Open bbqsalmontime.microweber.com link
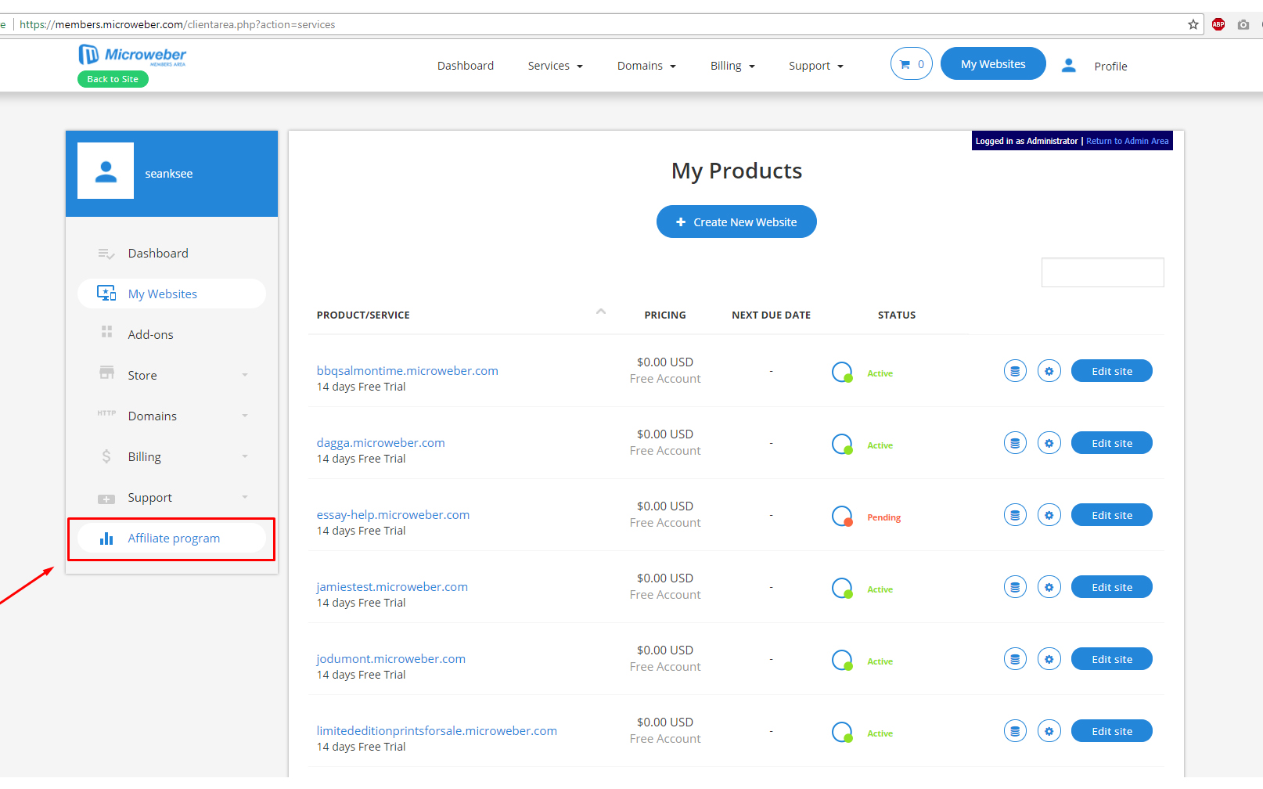 click(x=407, y=370)
